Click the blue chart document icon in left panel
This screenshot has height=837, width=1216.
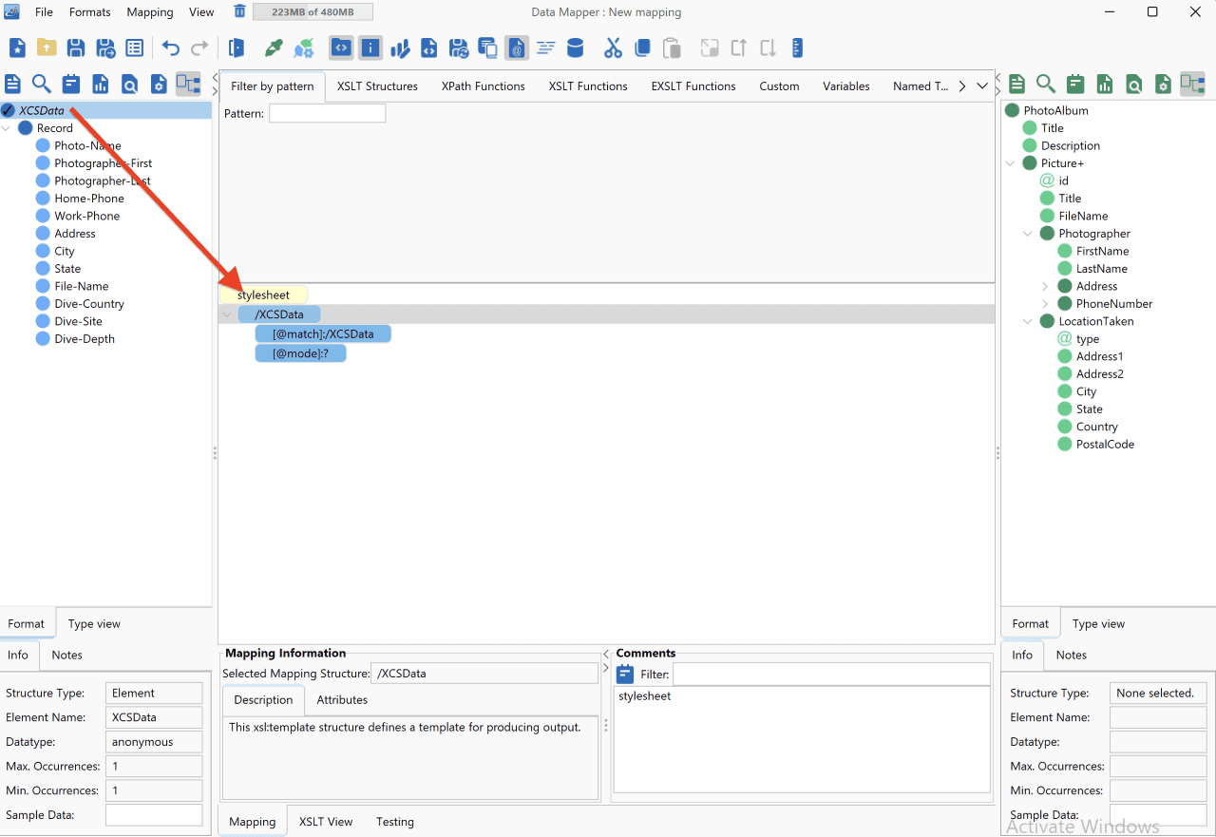(100, 84)
